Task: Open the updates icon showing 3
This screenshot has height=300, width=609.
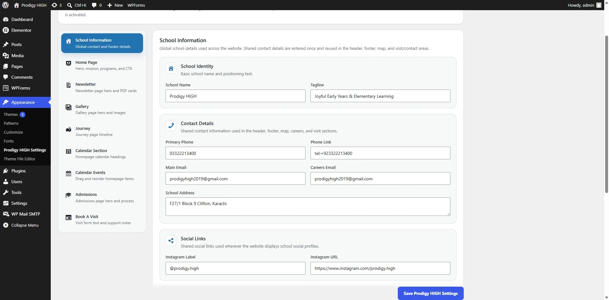Action: tap(56, 5)
